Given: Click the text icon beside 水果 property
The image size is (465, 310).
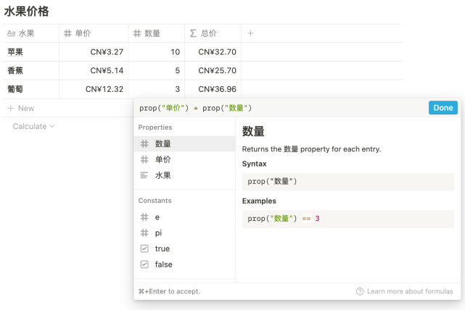Looking at the screenshot, I should point(144,175).
